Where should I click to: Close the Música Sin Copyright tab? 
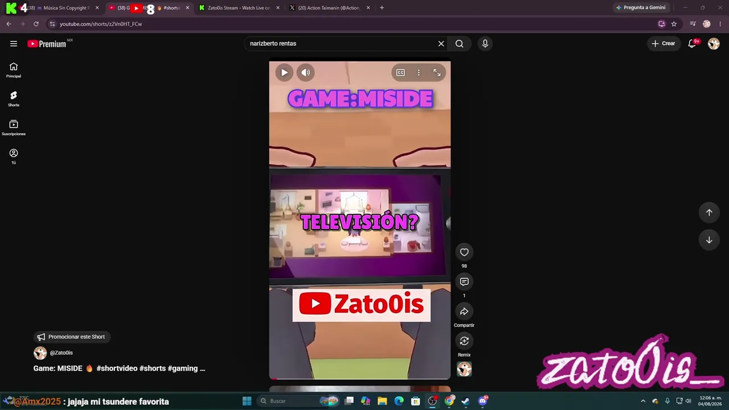97,8
